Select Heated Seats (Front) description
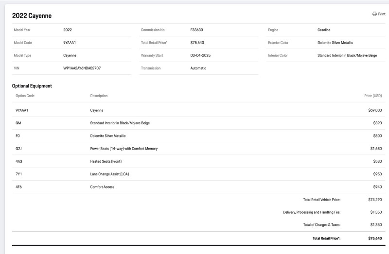This screenshot has height=254, width=389. click(106, 161)
